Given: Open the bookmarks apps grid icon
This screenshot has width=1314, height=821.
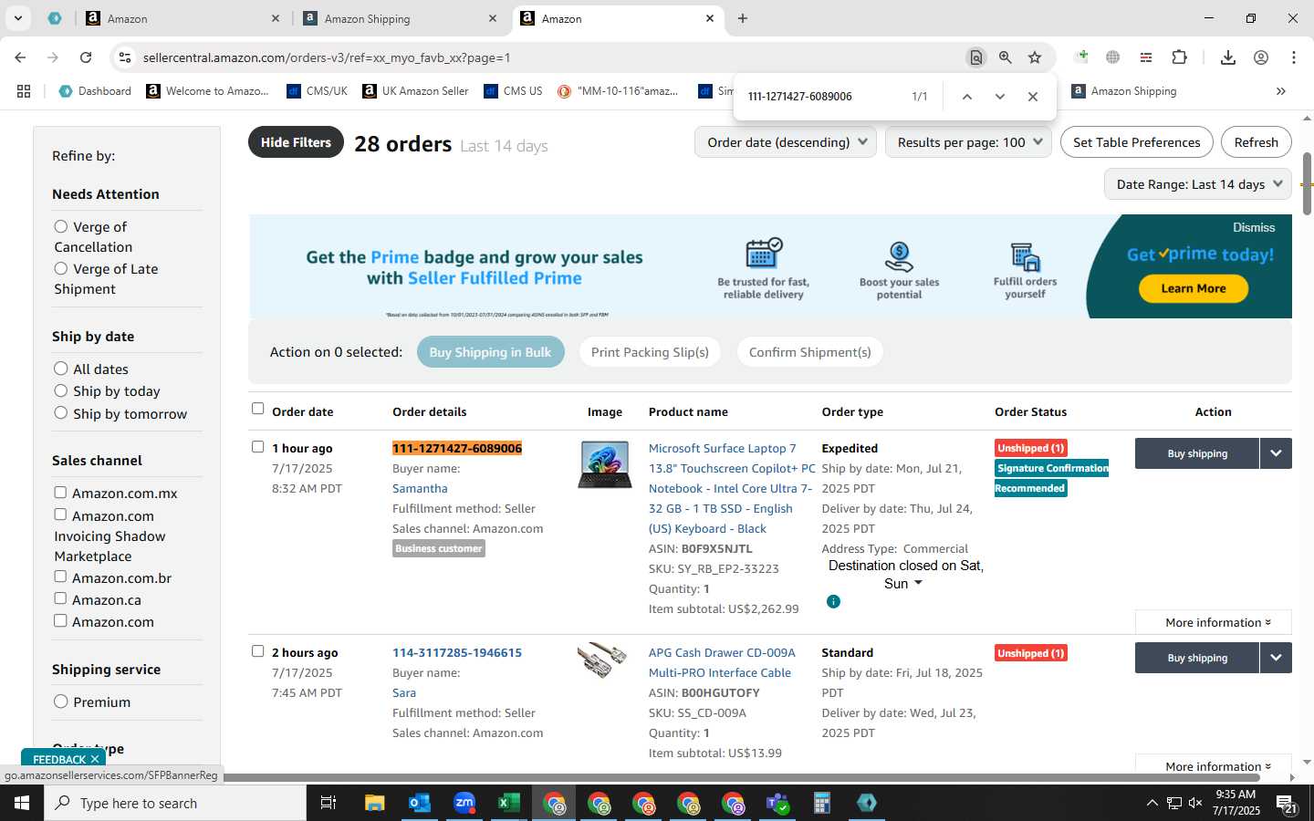Looking at the screenshot, I should pos(24,91).
